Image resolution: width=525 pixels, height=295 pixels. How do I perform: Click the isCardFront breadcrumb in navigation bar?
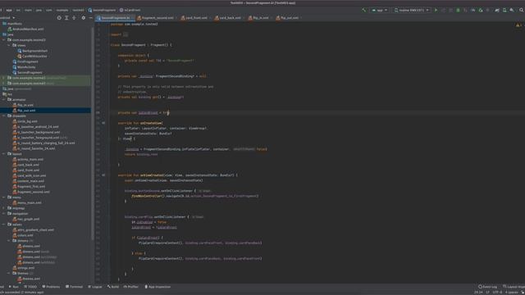pyautogui.click(x=130, y=11)
